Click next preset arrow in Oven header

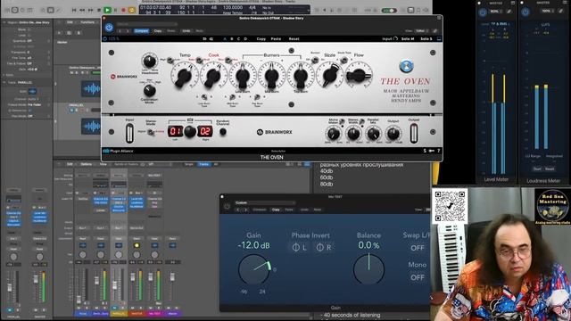click(x=128, y=31)
